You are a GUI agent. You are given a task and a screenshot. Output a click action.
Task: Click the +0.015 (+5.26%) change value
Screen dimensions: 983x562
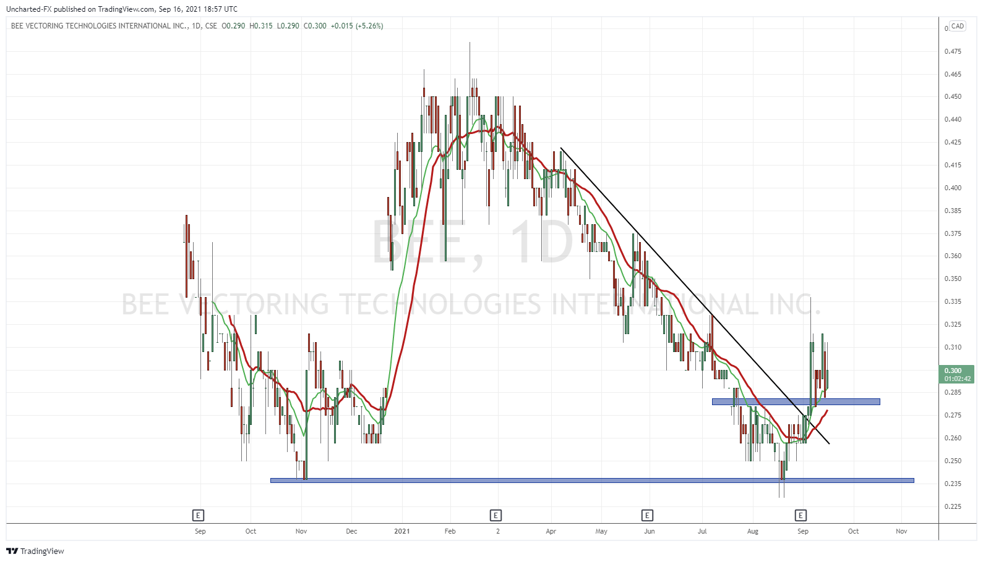[x=357, y=26]
